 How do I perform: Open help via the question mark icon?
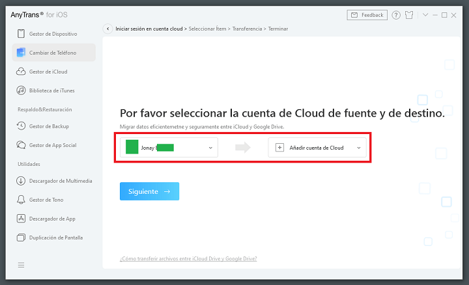tap(396, 15)
